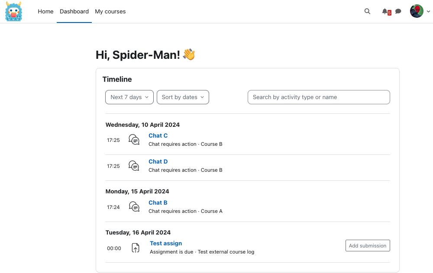This screenshot has height=273, width=433.
Task: Focus the Search by activity type field
Action: [x=319, y=97]
